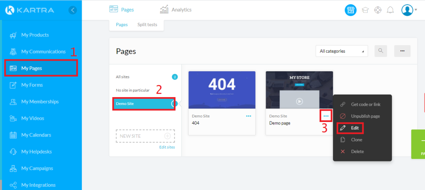Click the marketplace store icon in header
Viewport: 425px width, 190px height.
coord(351,10)
